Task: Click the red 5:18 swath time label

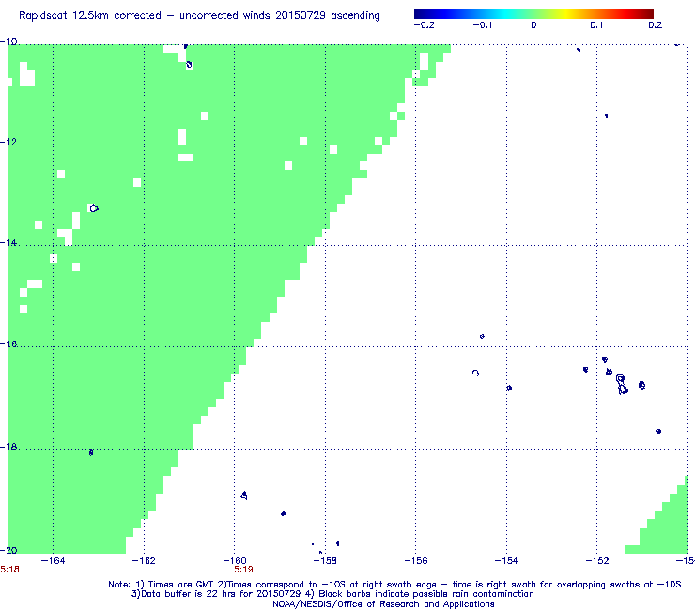Action: 9,570
